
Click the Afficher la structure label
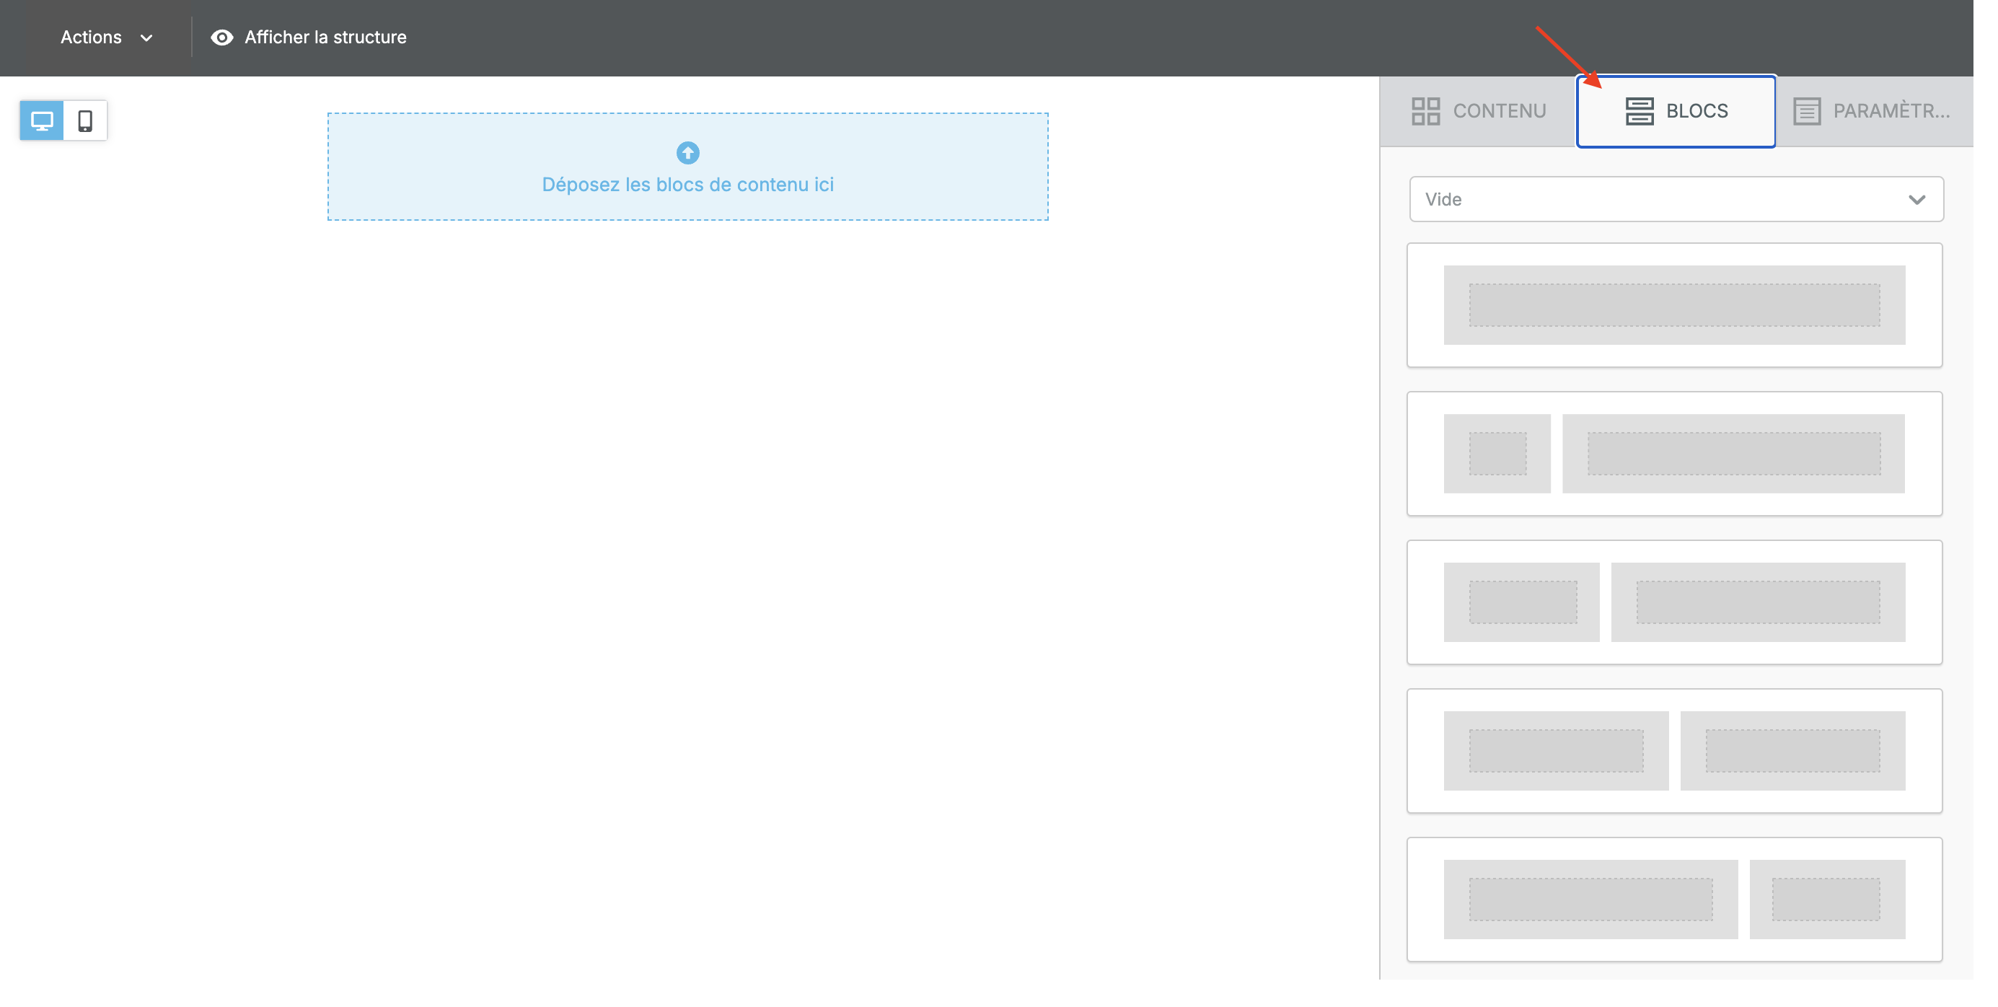(x=325, y=38)
